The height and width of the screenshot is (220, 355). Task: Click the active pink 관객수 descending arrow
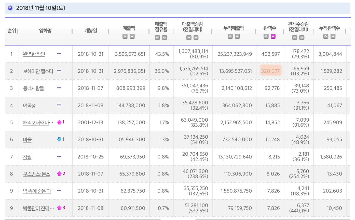click(x=273, y=36)
